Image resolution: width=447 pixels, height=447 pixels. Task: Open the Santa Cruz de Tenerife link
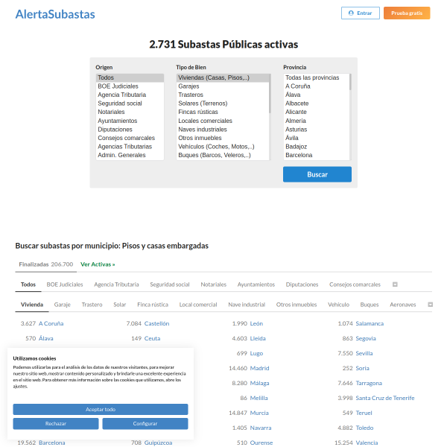(x=385, y=399)
